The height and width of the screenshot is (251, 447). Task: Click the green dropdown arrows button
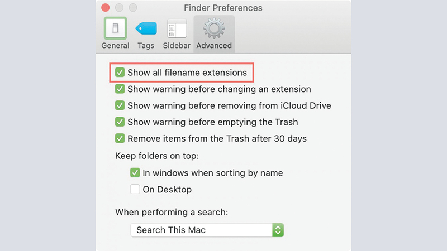[x=278, y=230]
